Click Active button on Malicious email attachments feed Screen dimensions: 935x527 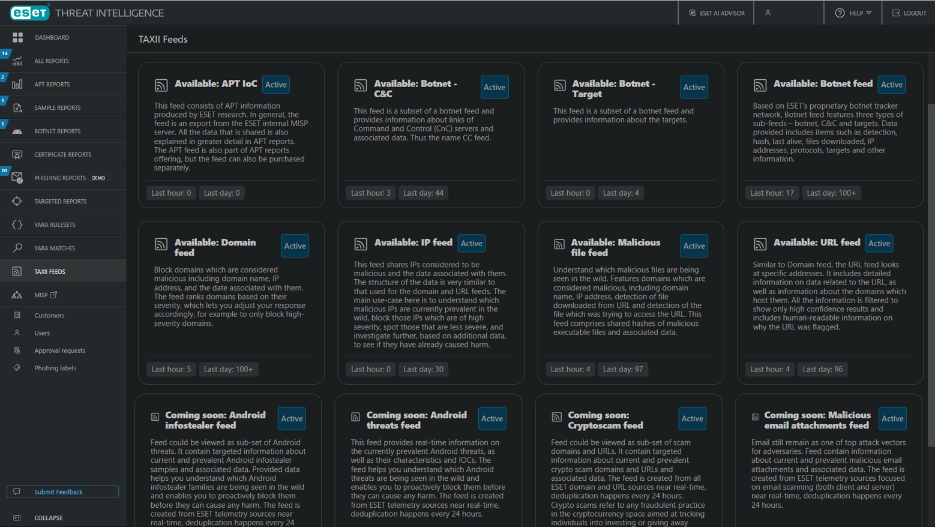(x=892, y=418)
